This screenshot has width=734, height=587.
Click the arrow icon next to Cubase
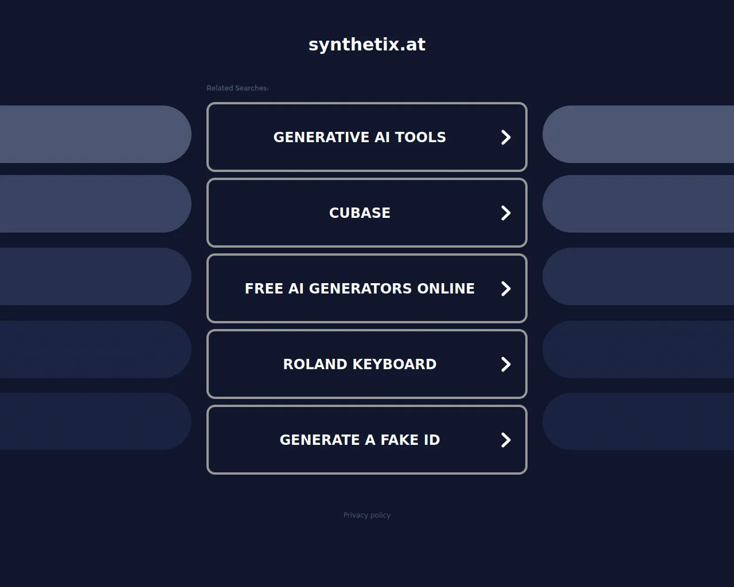pos(506,213)
